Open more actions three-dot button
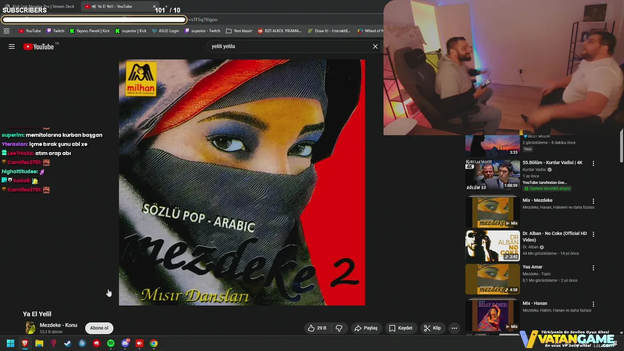Screen dimensions: 624x351 point(454,328)
